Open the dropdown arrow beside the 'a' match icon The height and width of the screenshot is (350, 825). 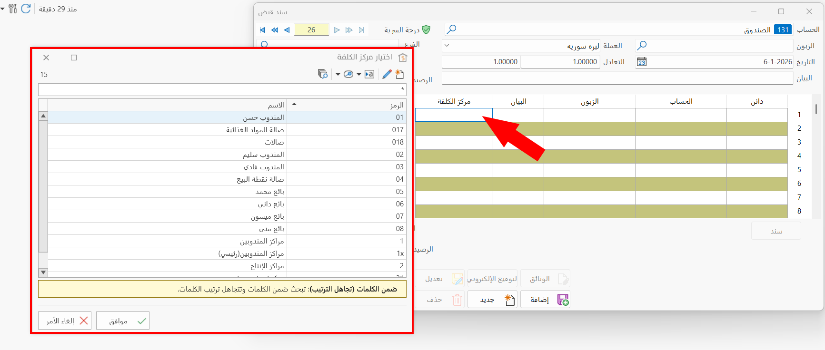pyautogui.click(x=359, y=74)
